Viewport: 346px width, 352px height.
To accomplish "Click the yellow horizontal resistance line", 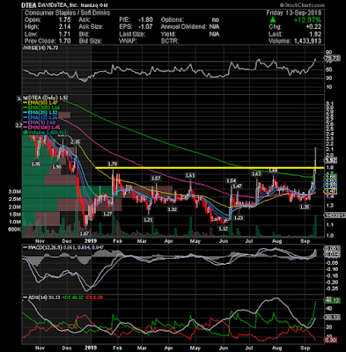I will (210, 168).
